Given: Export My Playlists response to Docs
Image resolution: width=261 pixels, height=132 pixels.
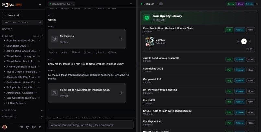Looking at the screenshot, I should coord(87,52).
